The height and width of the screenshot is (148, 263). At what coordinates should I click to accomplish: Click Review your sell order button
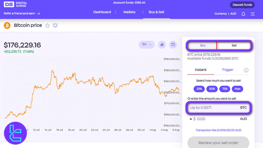pos(218,142)
